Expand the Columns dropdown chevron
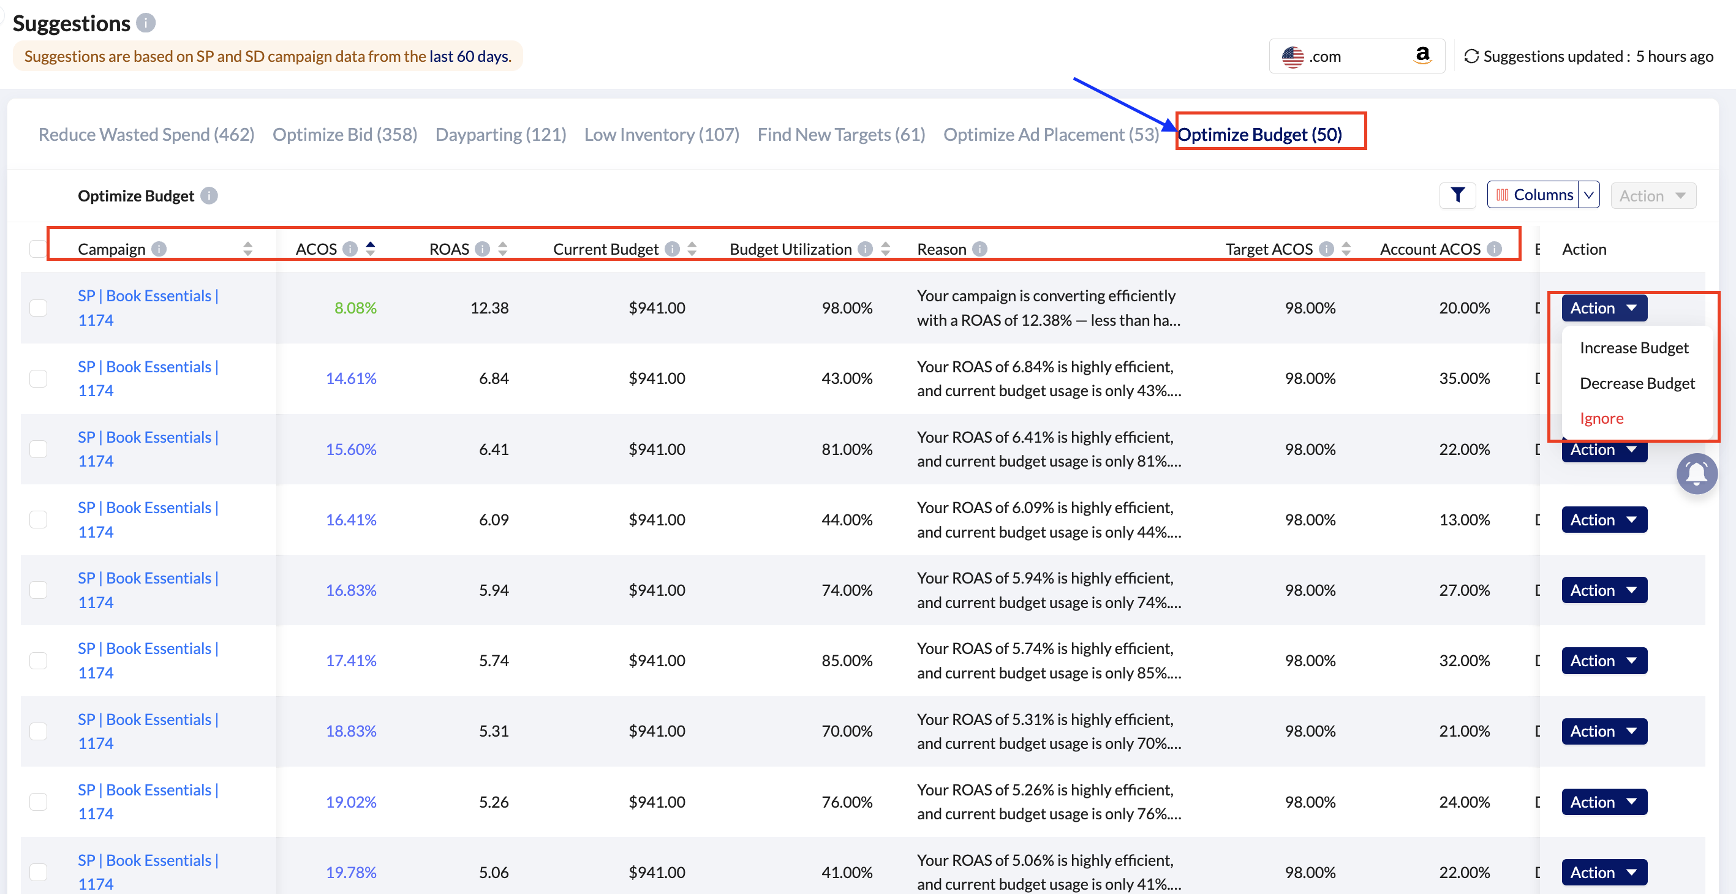Screen dimensions: 1736x894 (x=1588, y=195)
